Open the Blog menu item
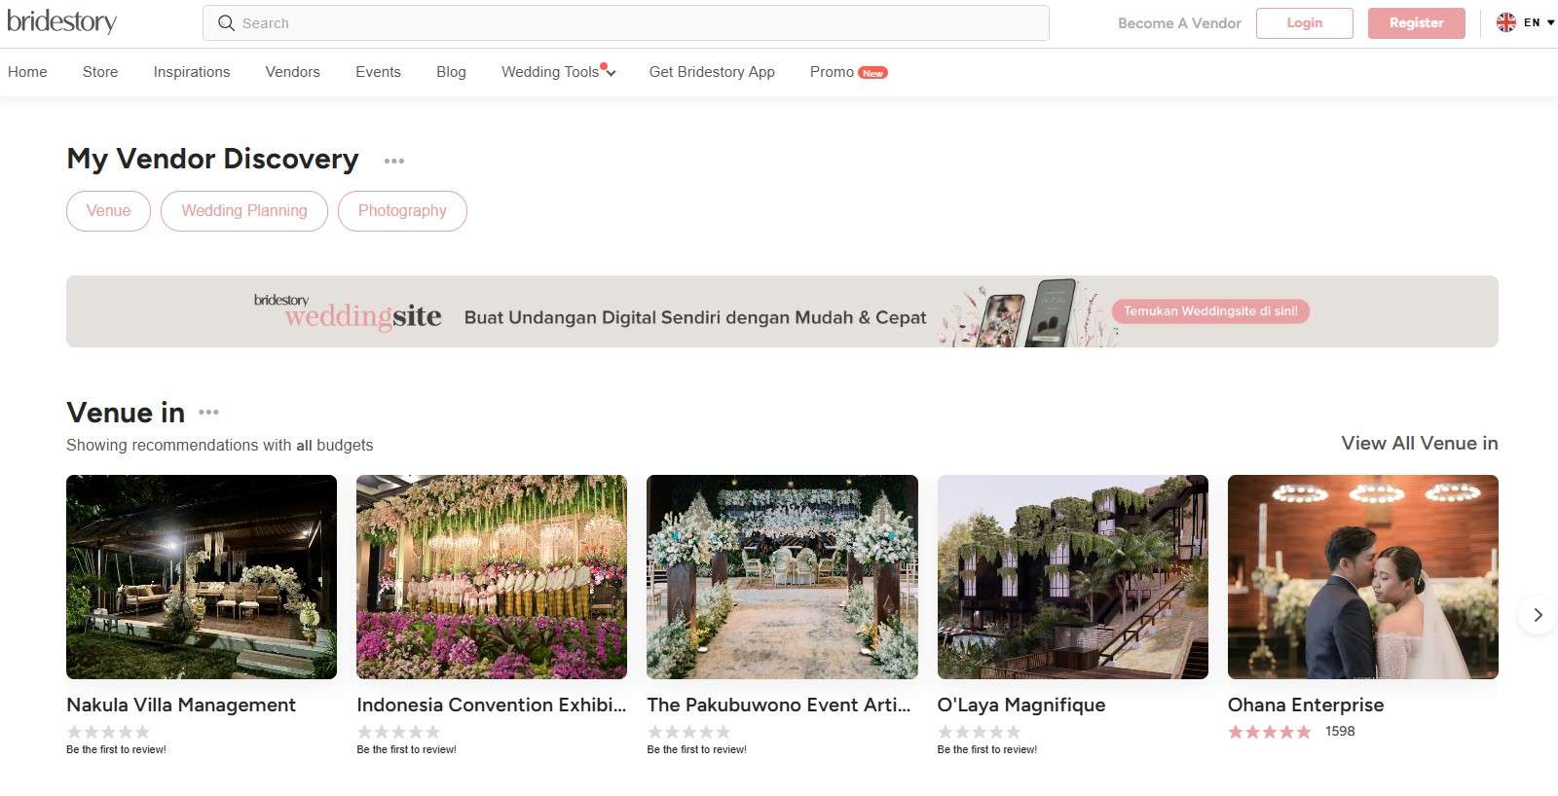This screenshot has width=1558, height=796. (x=451, y=72)
